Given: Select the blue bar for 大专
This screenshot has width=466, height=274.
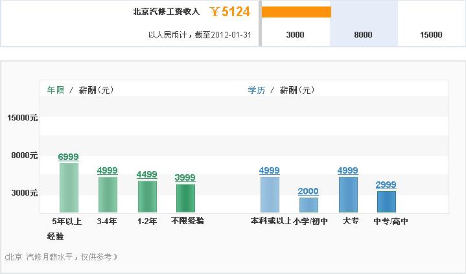Looking at the screenshot, I should [x=348, y=195].
